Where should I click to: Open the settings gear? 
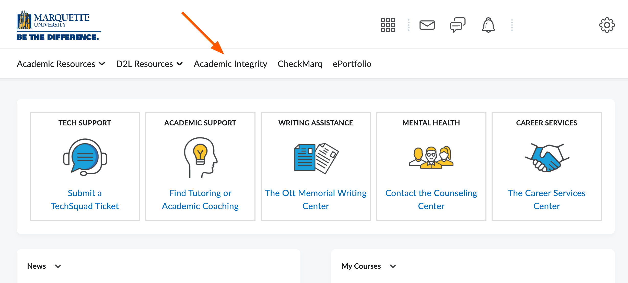pos(607,25)
